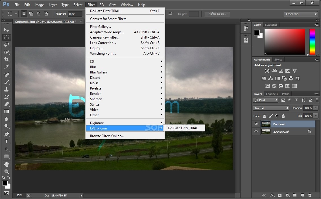Select the Eyedropper tool
Image resolution: width=321 pixels, height=199 pixels.
point(6,67)
